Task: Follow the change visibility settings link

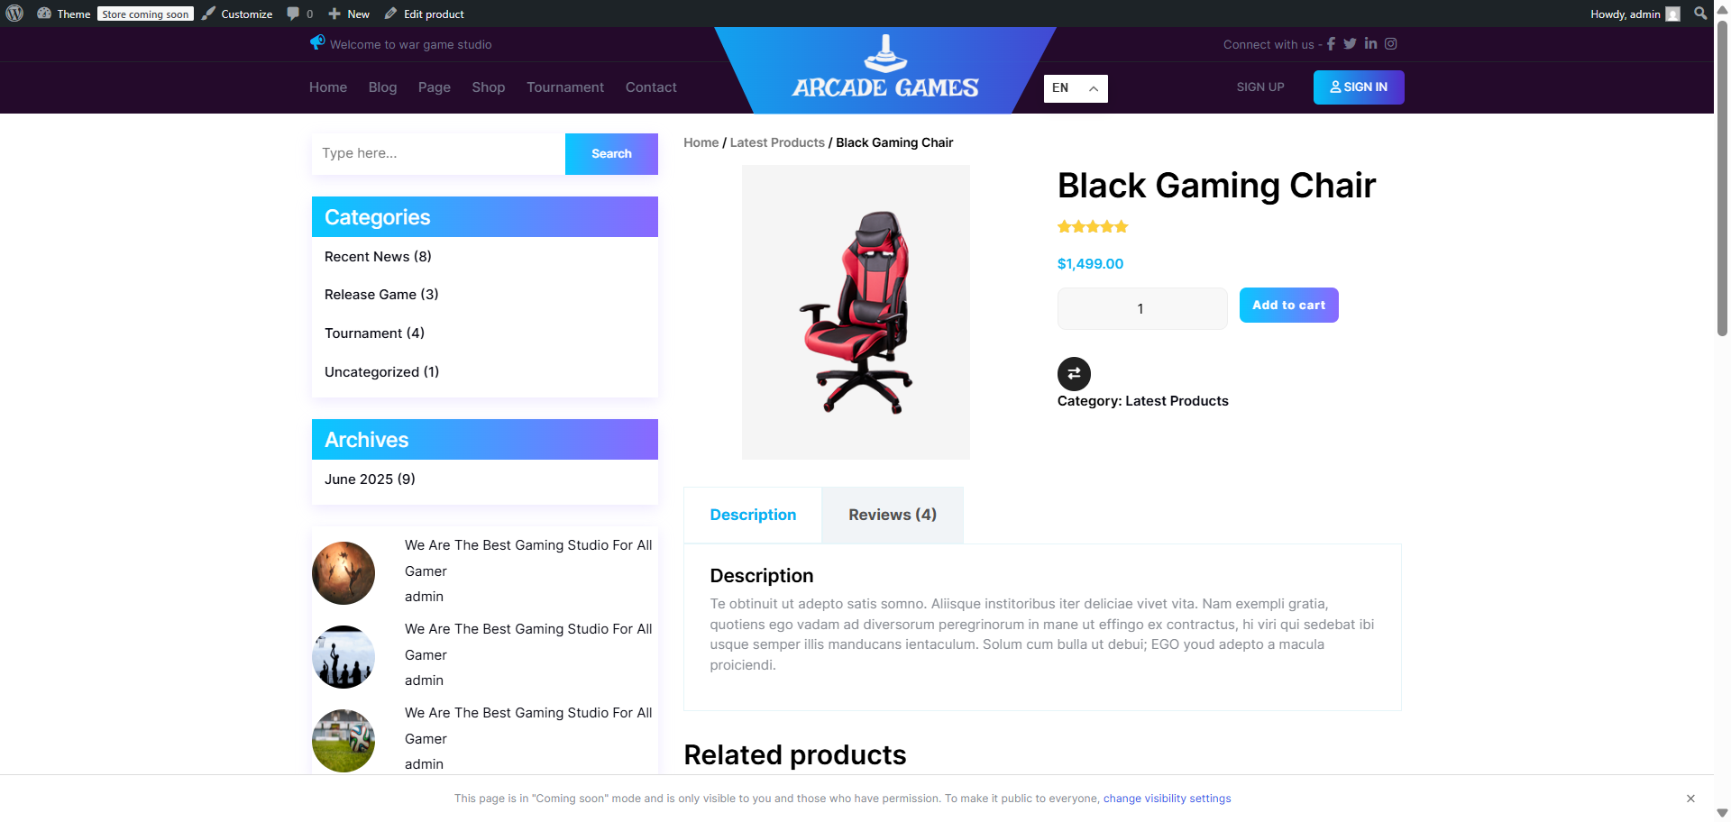Action: point(1167,799)
